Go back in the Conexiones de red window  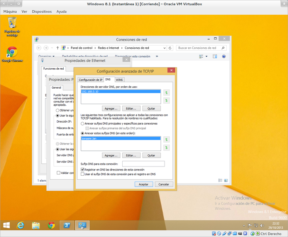click(39, 48)
